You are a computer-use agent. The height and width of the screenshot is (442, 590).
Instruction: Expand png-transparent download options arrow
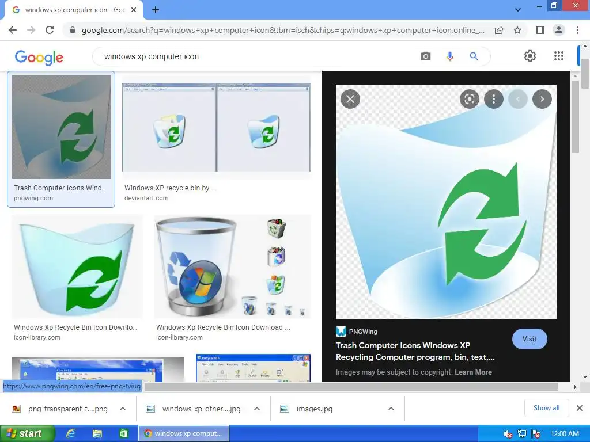pos(123,409)
